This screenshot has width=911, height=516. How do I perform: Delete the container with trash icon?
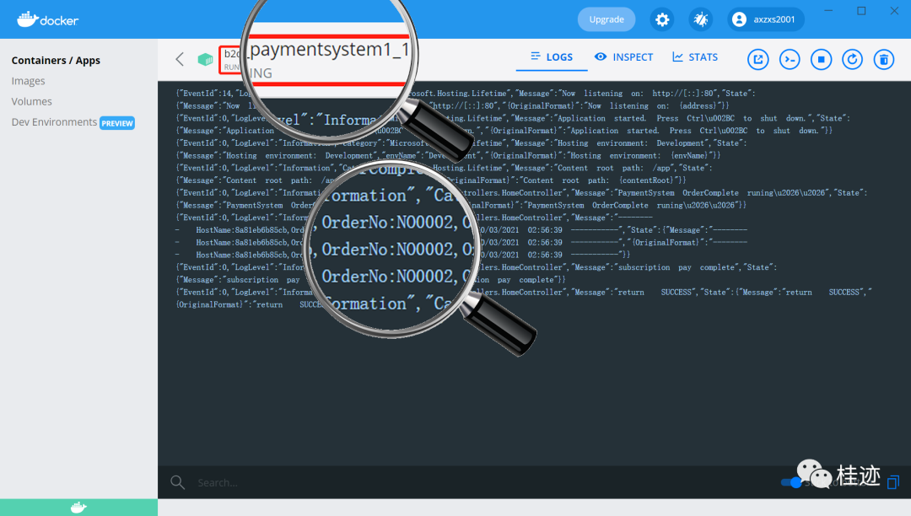884,59
